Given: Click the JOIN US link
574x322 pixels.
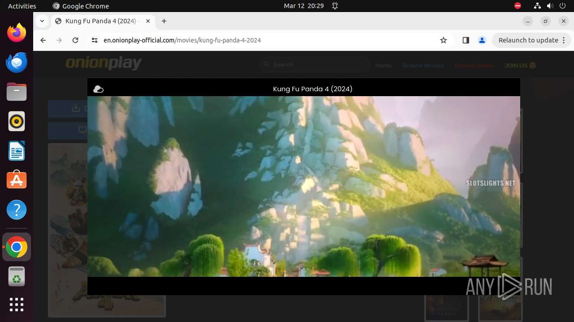Looking at the screenshot, I should pos(520,65).
